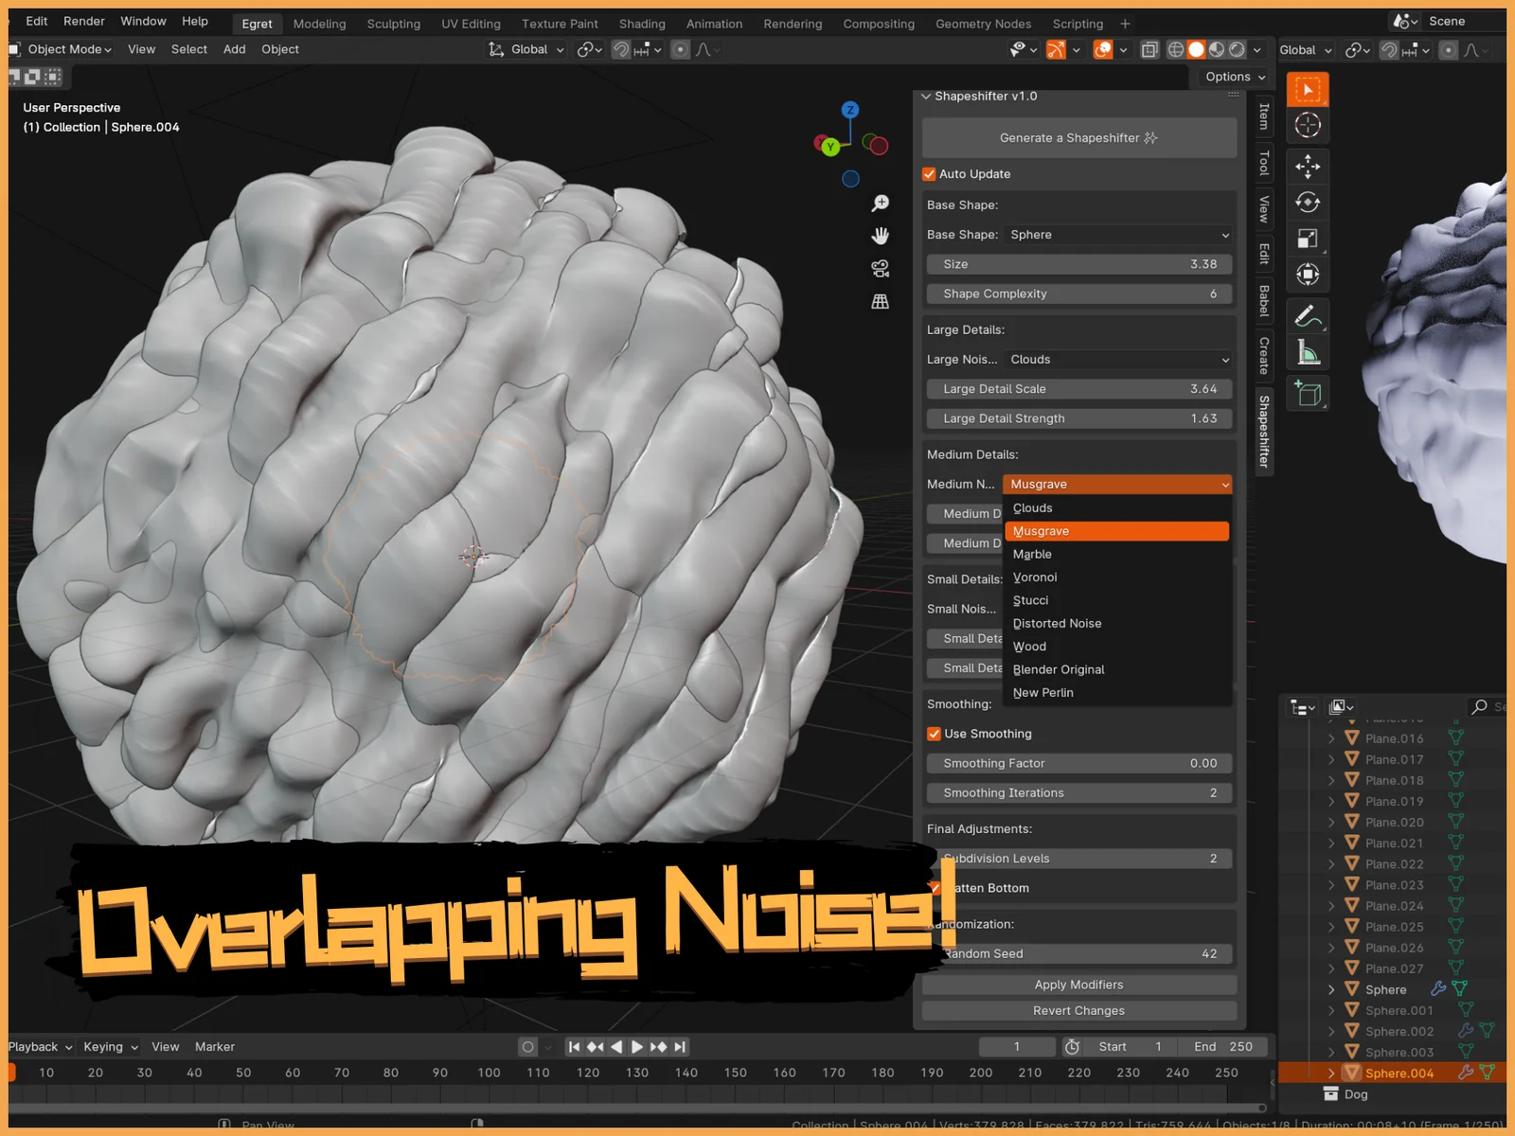Uncheck the Flatten Bottom option
This screenshot has width=1515, height=1136.
point(936,888)
